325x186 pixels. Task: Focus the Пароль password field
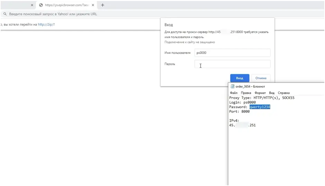[232, 64]
